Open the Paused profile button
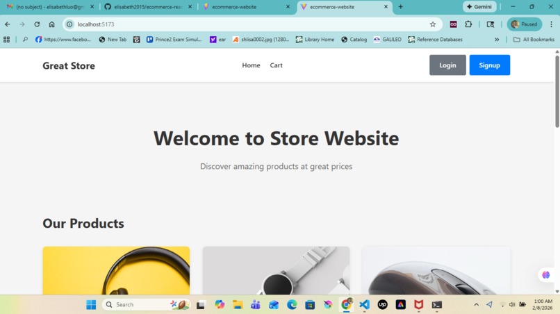Viewport: 560px width, 314px height. pyautogui.click(x=524, y=24)
